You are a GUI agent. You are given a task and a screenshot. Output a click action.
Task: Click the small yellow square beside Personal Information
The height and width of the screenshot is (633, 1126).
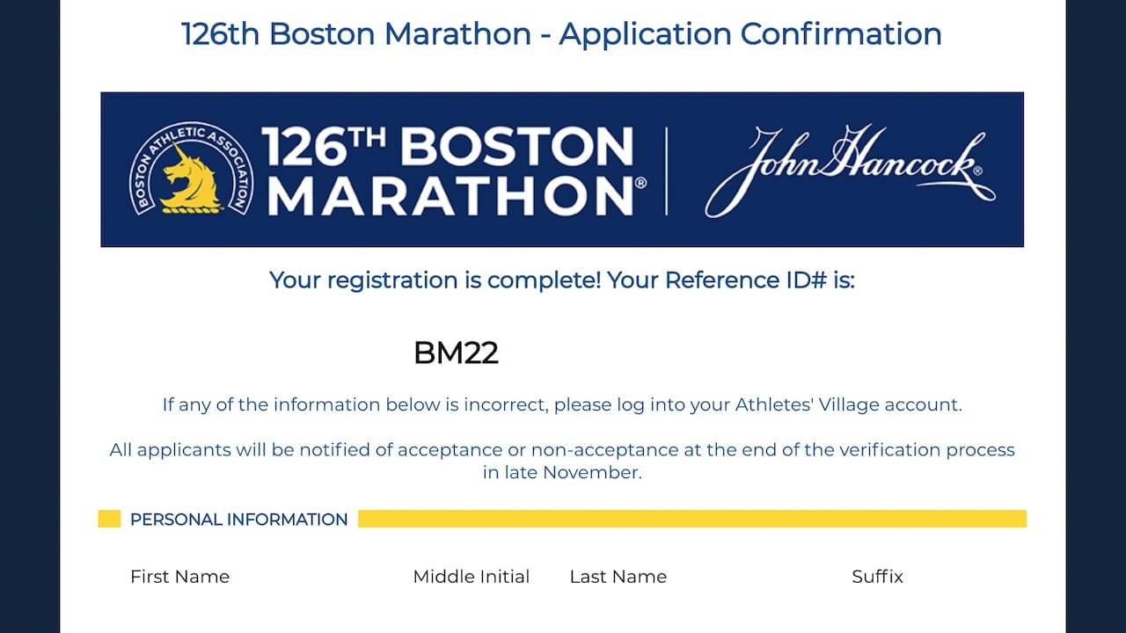[109, 519]
